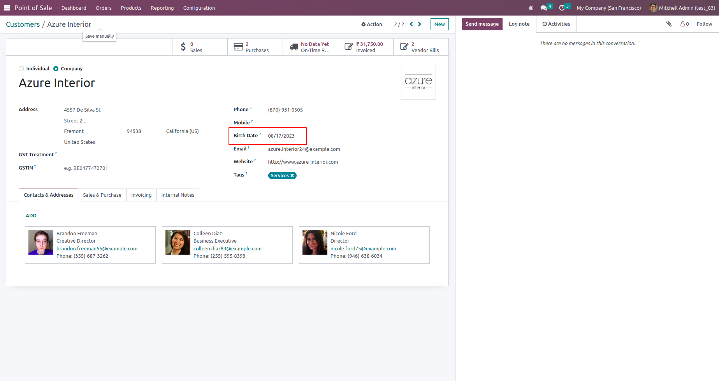The image size is (719, 381).
Task: Click Azure Interior company logo
Action: coord(418,82)
